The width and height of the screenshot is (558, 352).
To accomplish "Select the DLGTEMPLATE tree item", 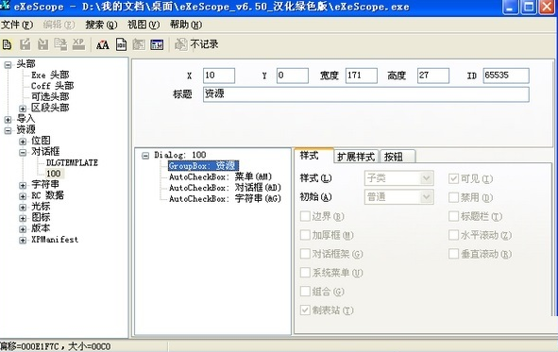I will coord(72,163).
